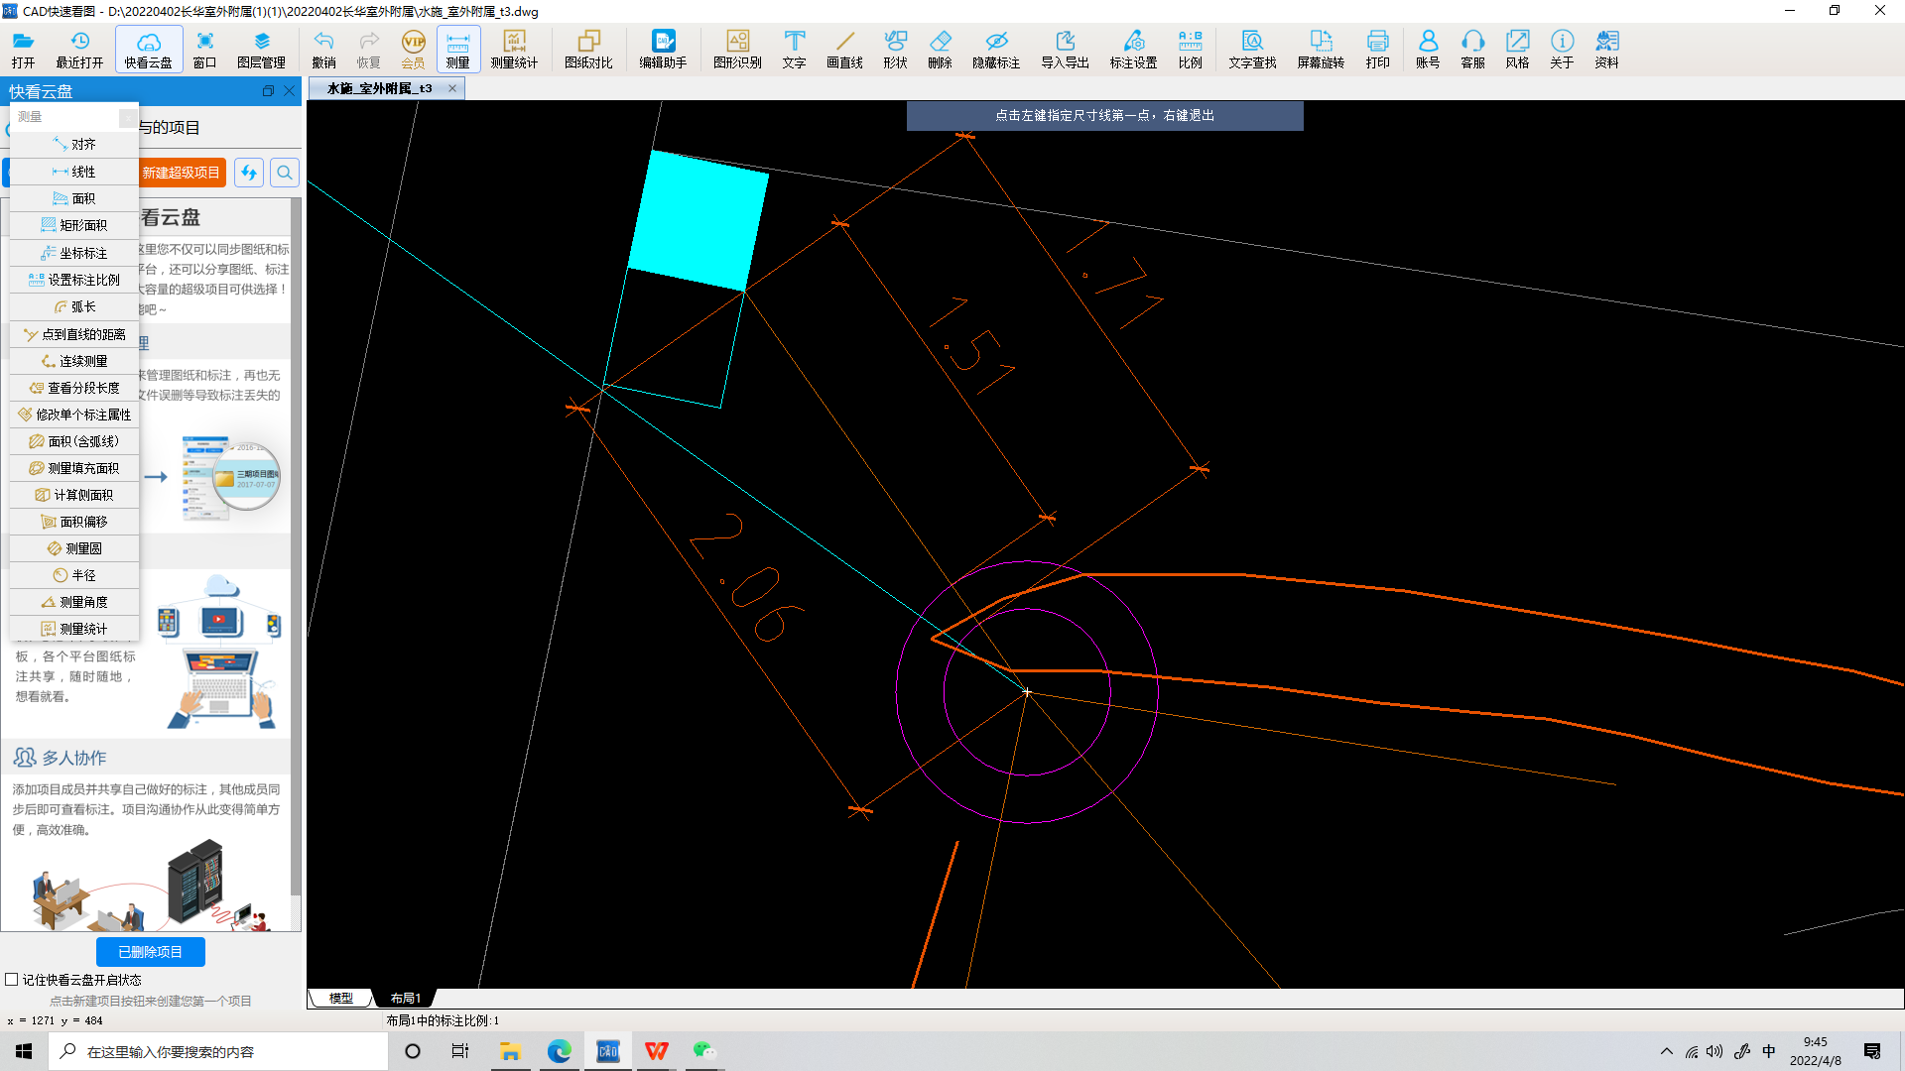Select 对齐 from the measure menu
The height and width of the screenshot is (1071, 1905).
tap(74, 145)
